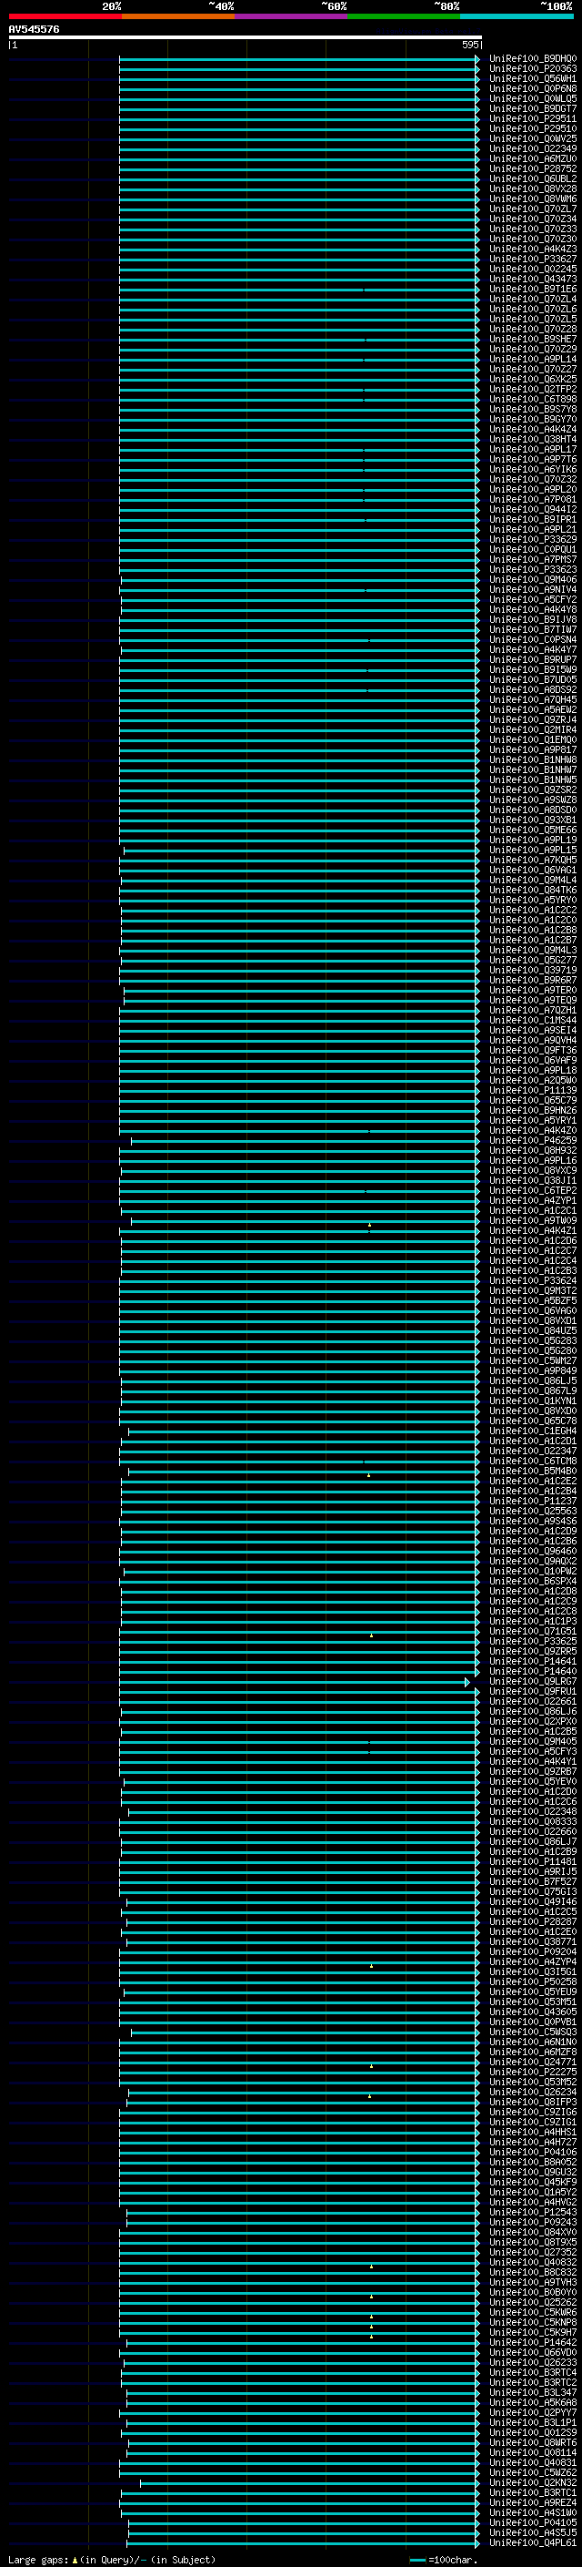Select the UniRef100_Q2PYY7 label
The image size is (582, 2567).
click(533, 2411)
